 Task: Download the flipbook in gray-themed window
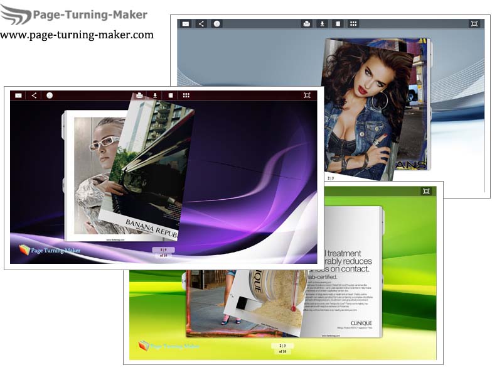pos(322,24)
